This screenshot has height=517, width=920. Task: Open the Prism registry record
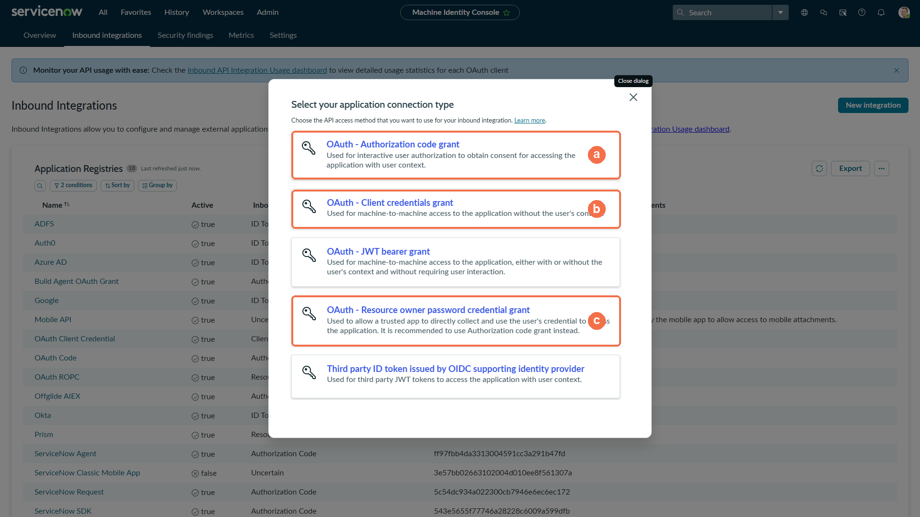click(44, 435)
